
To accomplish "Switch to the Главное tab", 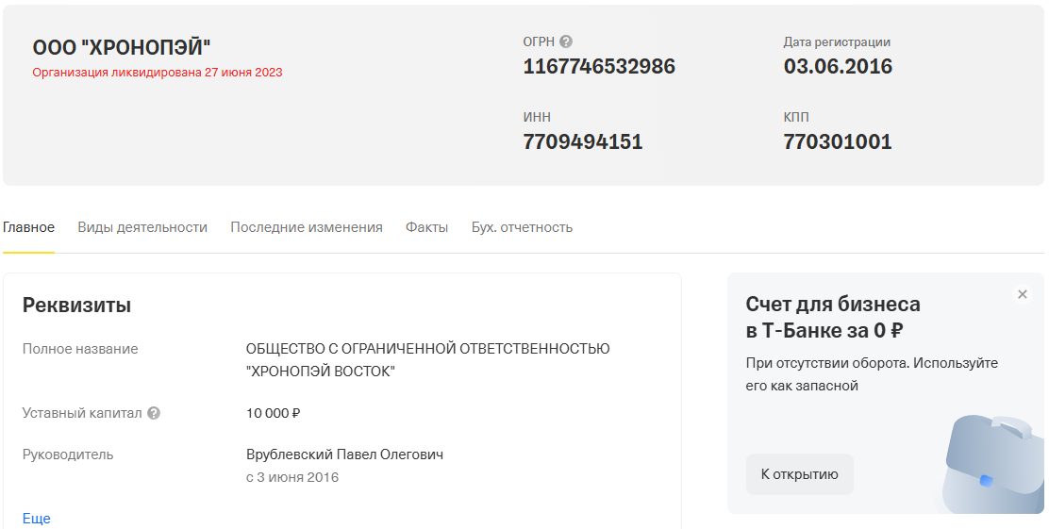I will [28, 227].
